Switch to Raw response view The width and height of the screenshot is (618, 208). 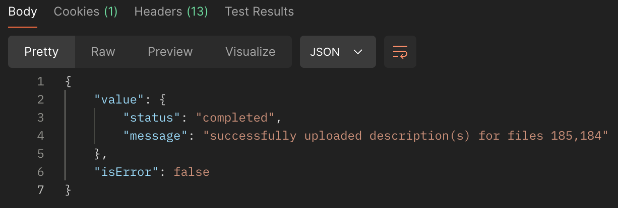tap(103, 52)
